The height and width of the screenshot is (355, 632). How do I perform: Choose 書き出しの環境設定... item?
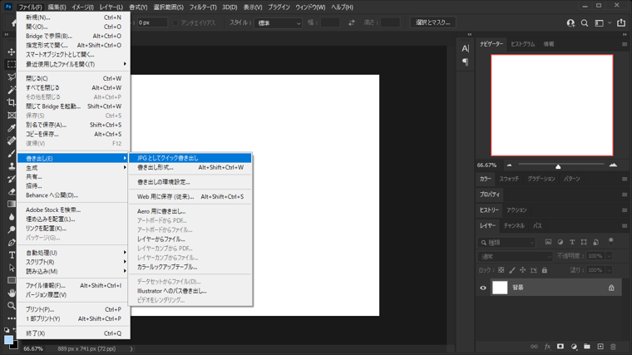point(190,182)
